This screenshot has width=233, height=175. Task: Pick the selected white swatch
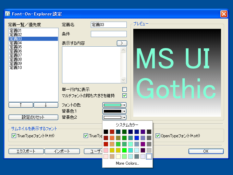tap(149, 156)
